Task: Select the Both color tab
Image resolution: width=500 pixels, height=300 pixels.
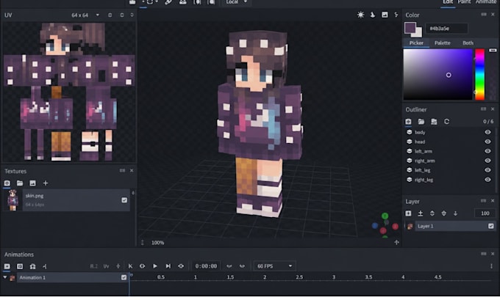Action: coord(468,43)
